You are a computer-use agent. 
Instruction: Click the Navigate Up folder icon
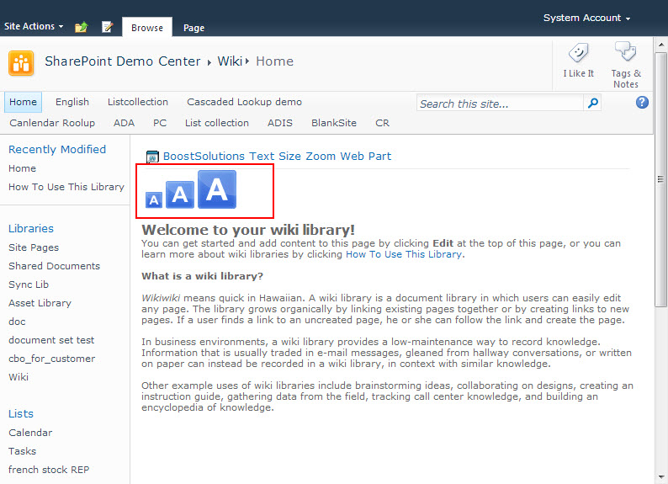click(x=82, y=27)
